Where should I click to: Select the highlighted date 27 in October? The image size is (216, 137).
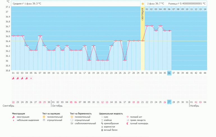pyautogui.click(x=169, y=102)
